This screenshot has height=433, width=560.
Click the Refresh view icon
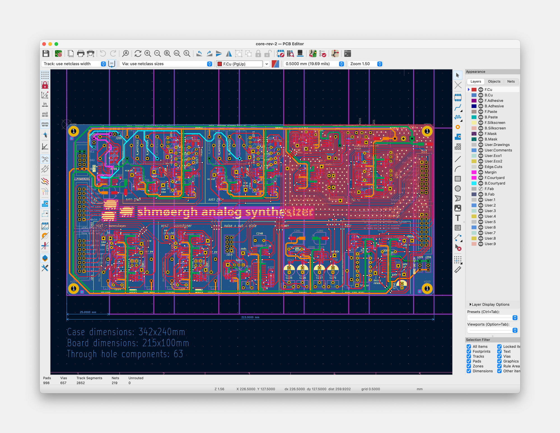pos(138,53)
